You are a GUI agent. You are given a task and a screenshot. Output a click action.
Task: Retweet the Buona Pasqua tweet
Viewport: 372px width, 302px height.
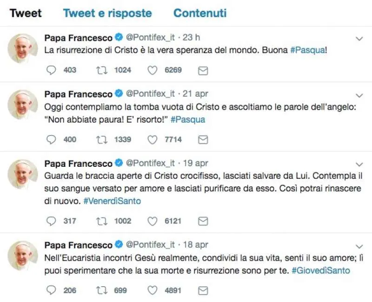101,70
